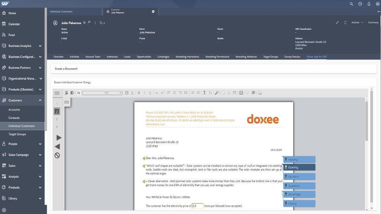This screenshot has height=214, width=381.
Task: Open the Activities tab
Action: coord(74,57)
